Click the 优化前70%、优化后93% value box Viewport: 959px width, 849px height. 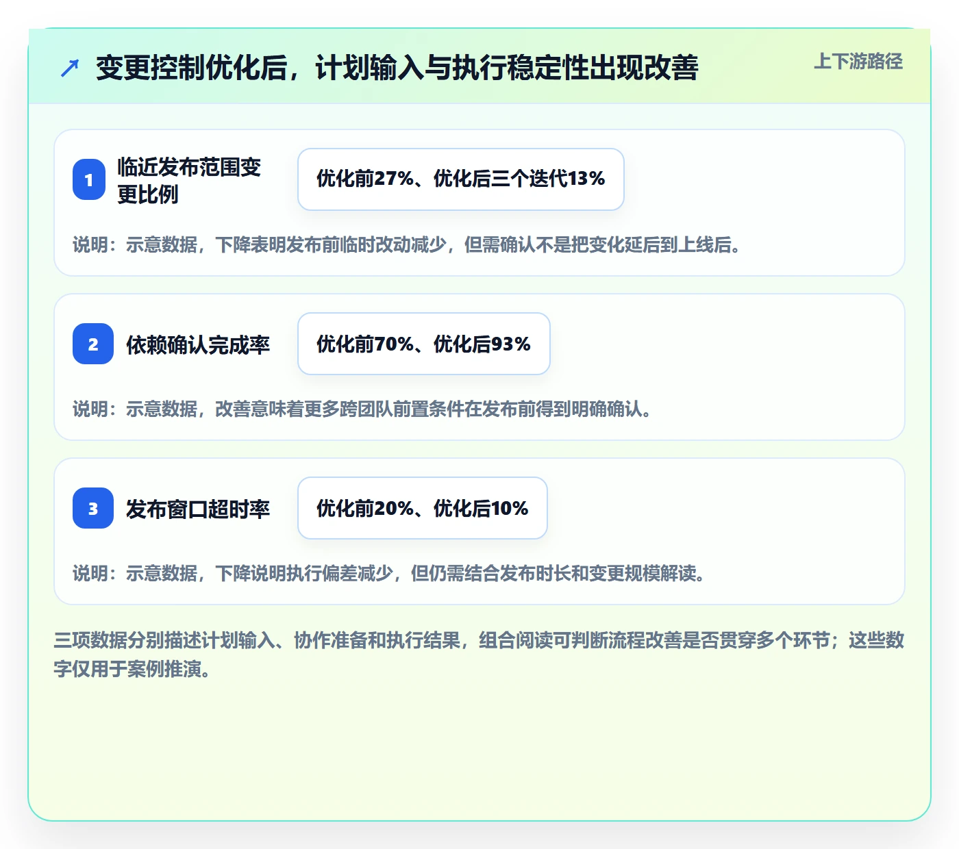point(424,344)
